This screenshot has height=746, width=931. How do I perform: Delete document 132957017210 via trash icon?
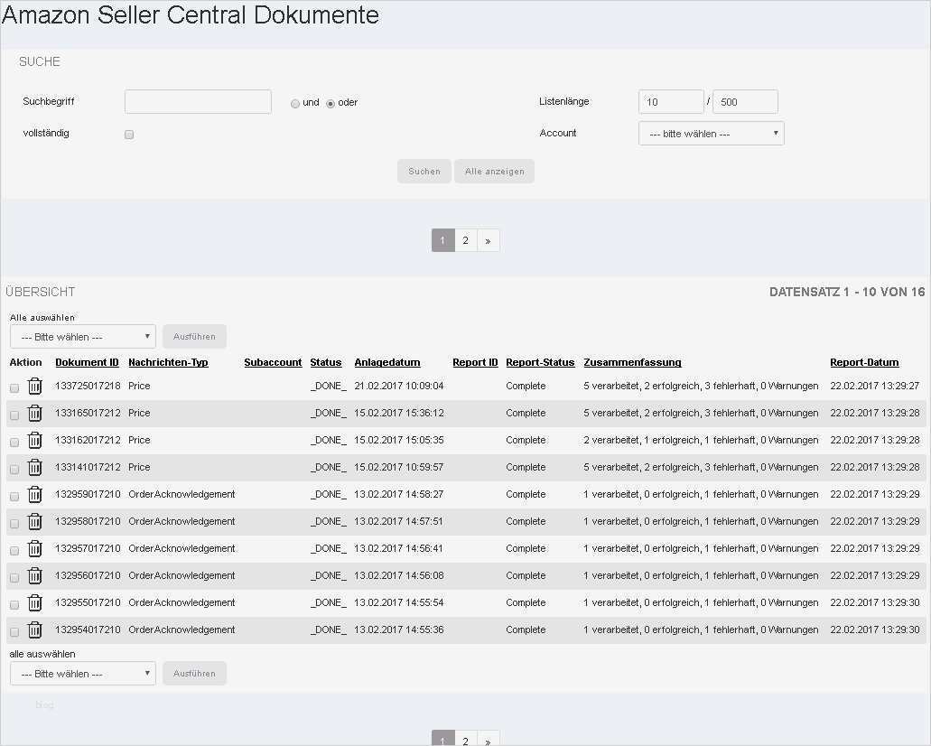click(35, 548)
